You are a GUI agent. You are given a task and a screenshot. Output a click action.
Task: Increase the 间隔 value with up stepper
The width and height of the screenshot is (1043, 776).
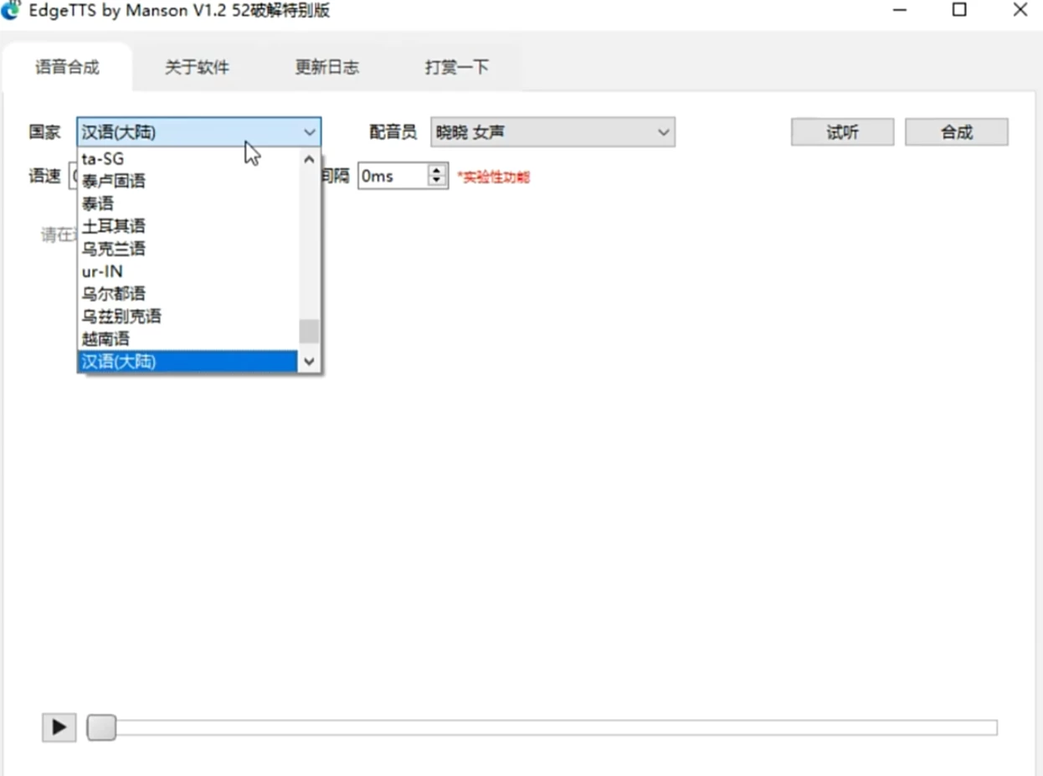tap(437, 170)
